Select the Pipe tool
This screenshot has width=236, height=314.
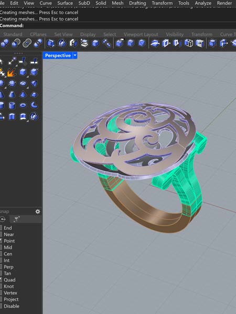pyautogui.click(x=34, y=105)
